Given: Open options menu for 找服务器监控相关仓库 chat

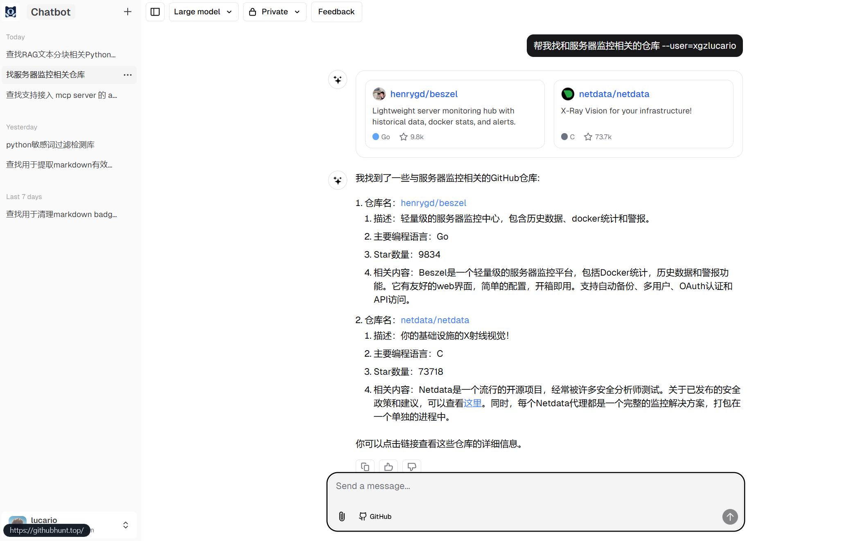Looking at the screenshot, I should click(128, 75).
